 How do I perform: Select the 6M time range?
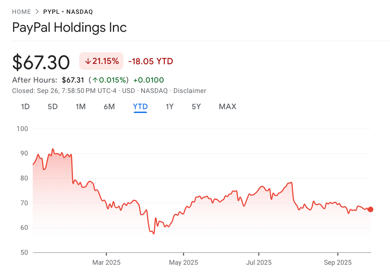click(x=109, y=107)
